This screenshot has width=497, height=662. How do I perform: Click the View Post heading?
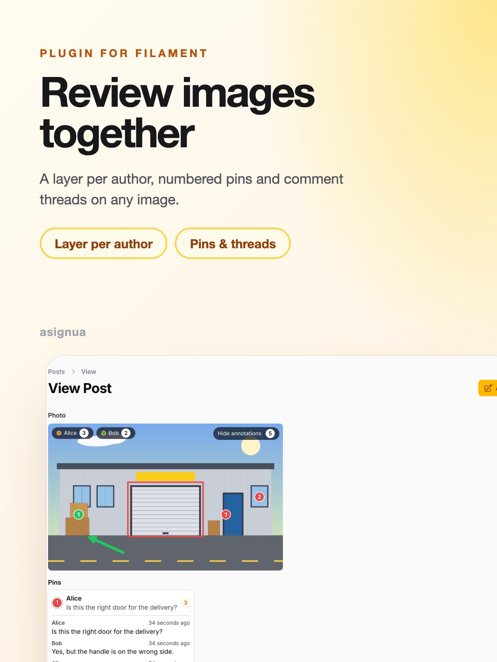[x=80, y=388]
